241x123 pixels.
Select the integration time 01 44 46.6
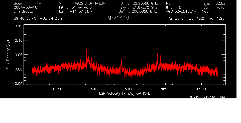pyautogui.click(x=81, y=7)
